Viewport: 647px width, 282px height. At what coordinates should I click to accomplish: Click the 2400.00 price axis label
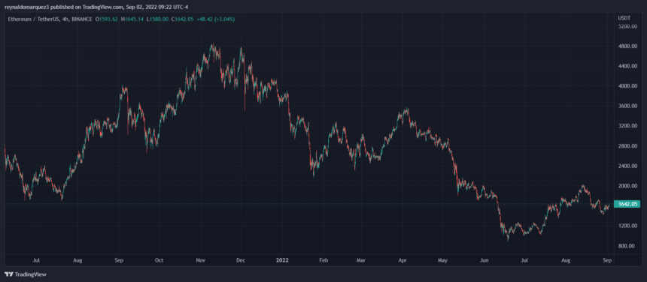(627, 166)
